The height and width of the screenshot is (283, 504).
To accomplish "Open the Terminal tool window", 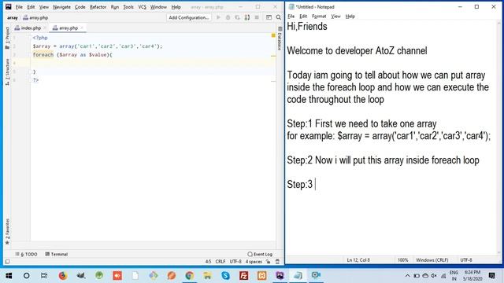I will 56,254.
